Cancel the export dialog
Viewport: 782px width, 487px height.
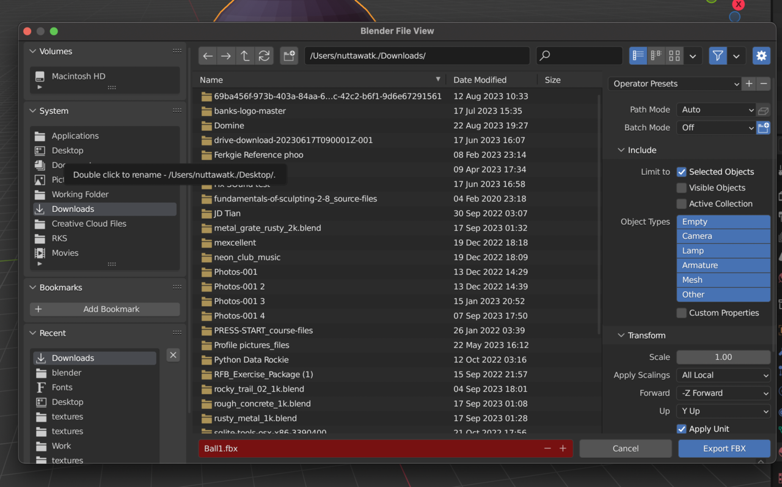tap(626, 449)
